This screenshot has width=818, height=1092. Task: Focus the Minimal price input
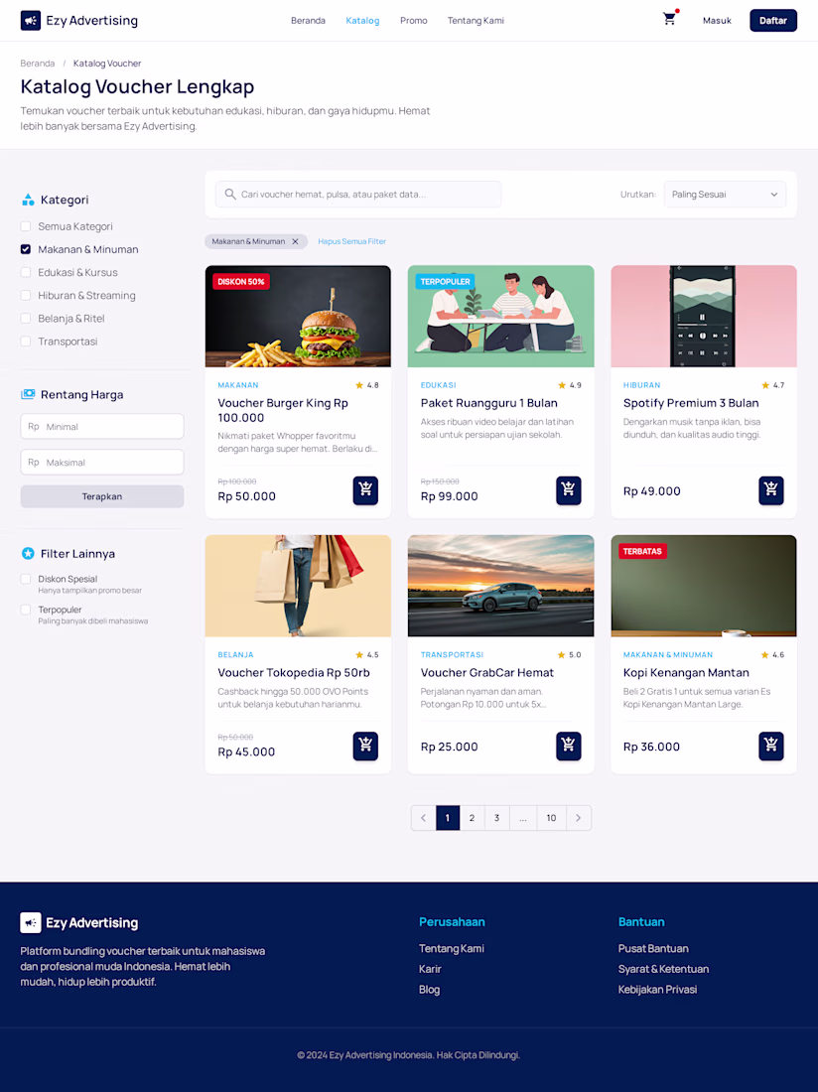(x=102, y=426)
